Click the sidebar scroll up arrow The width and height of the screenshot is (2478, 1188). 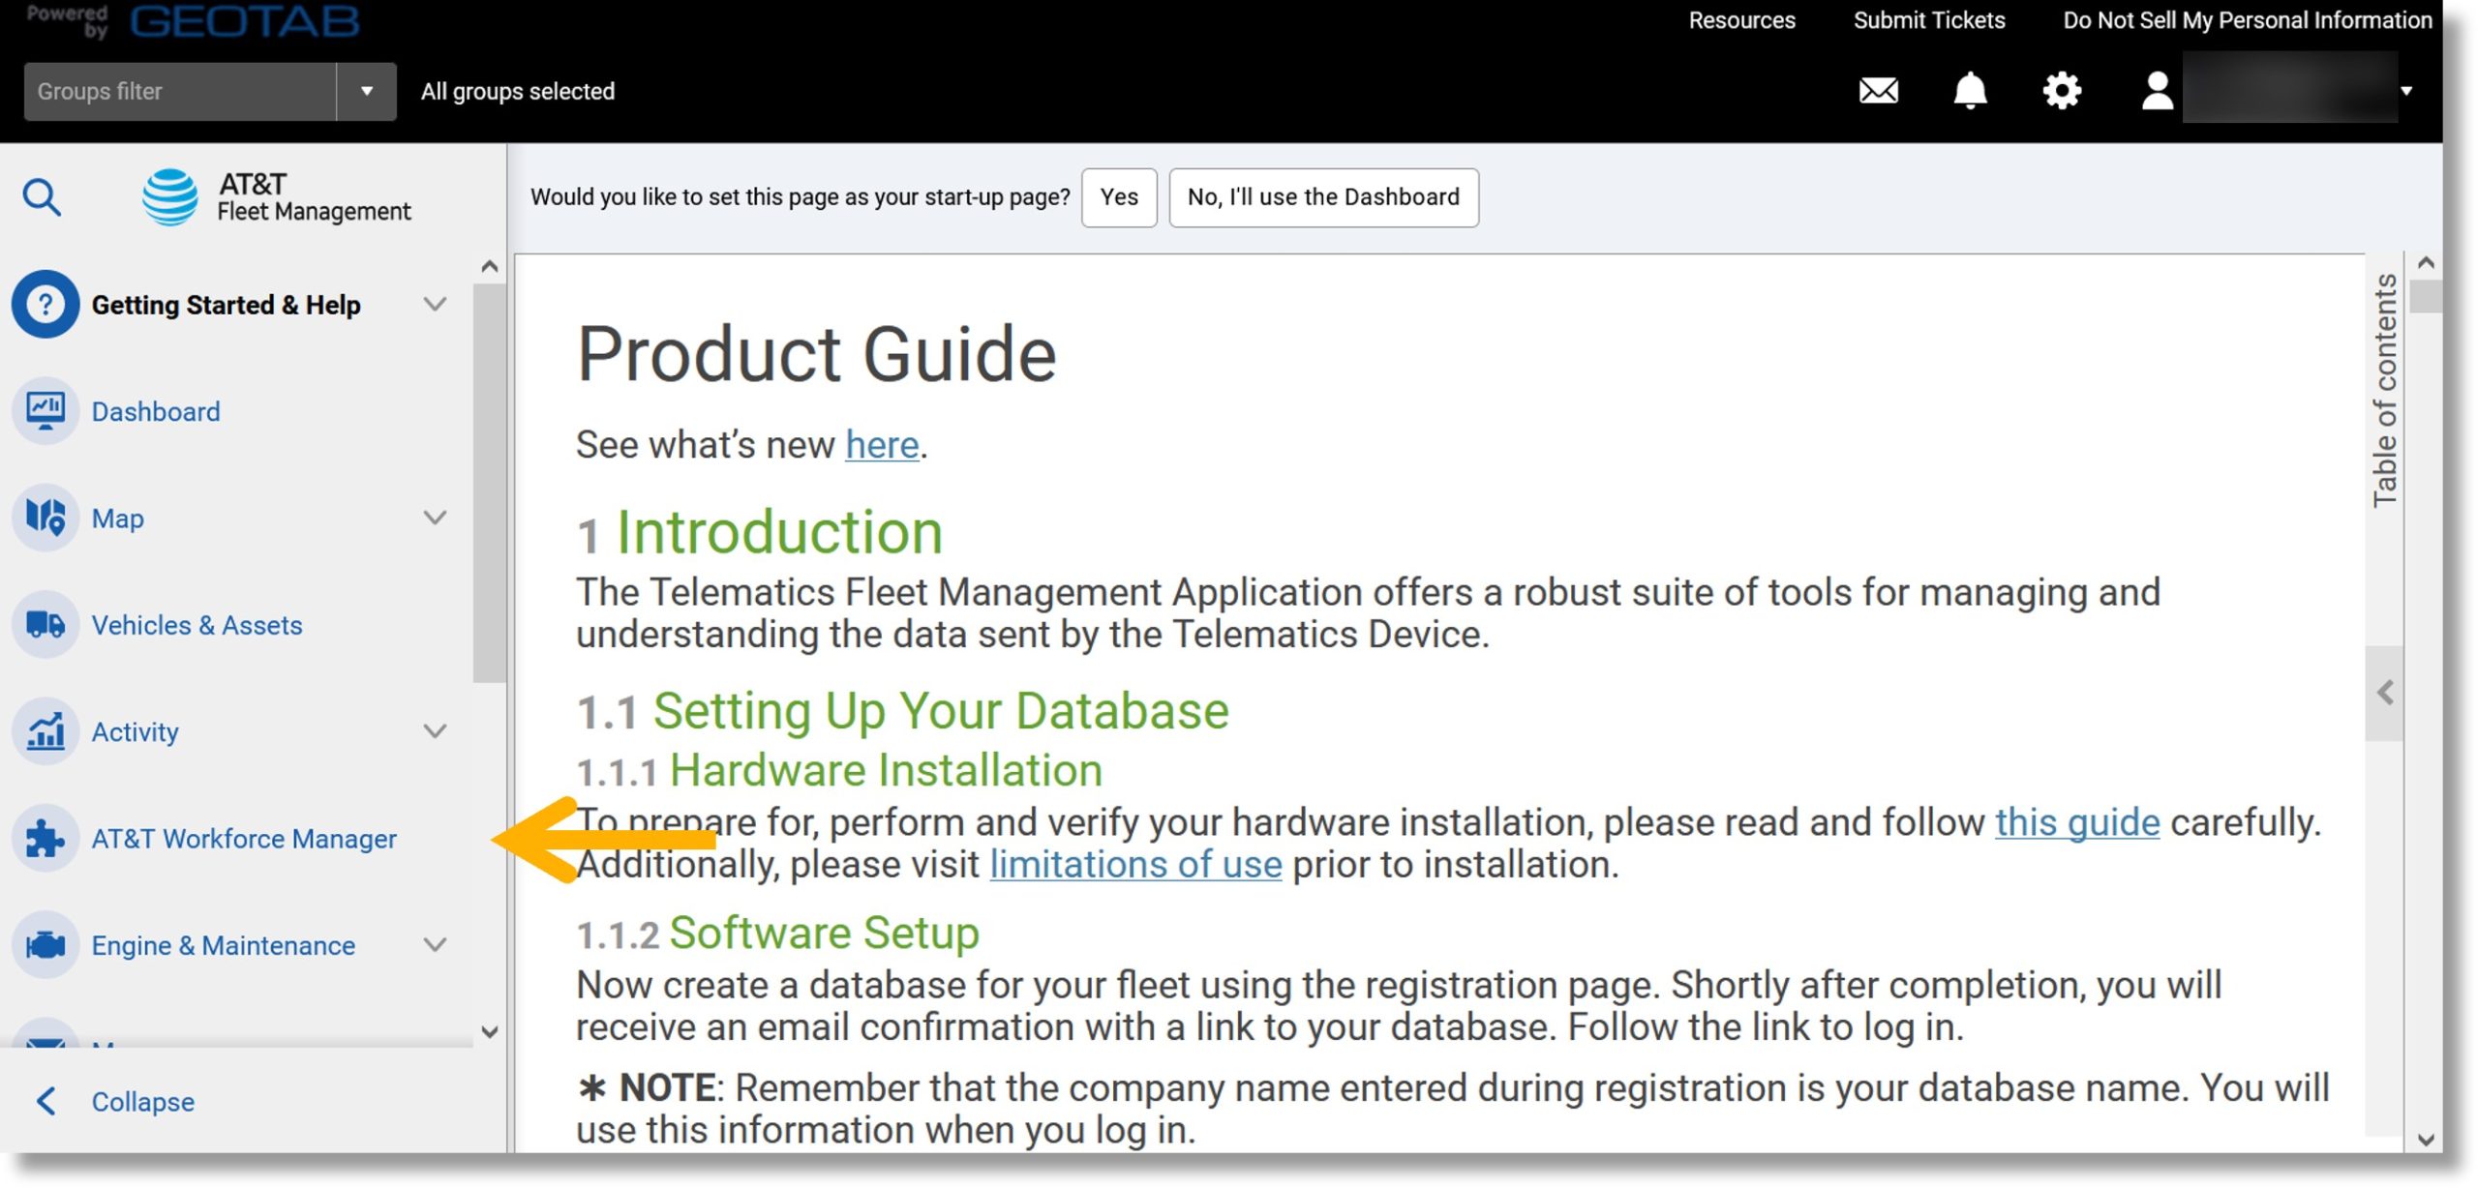490,266
